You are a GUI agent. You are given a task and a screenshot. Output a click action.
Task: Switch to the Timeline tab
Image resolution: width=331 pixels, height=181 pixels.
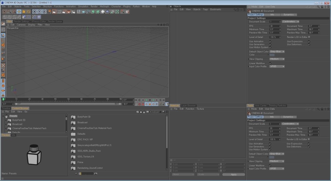6,109
